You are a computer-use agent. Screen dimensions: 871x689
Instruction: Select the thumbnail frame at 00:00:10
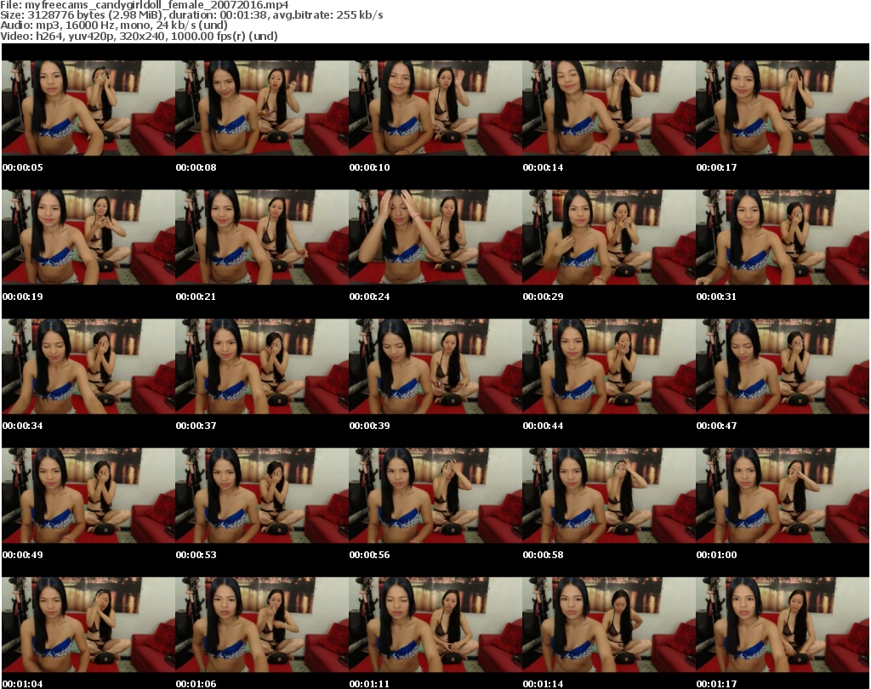435,108
